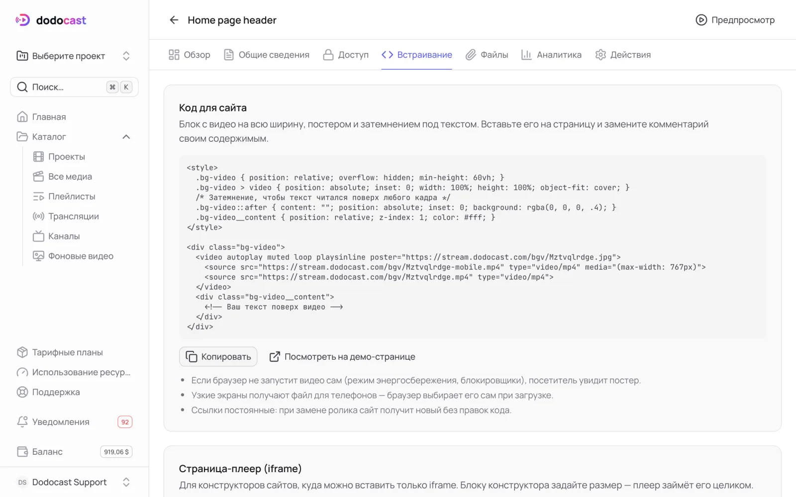Open the Файлы tab
Screen dimensions: 796x497
tap(487, 55)
